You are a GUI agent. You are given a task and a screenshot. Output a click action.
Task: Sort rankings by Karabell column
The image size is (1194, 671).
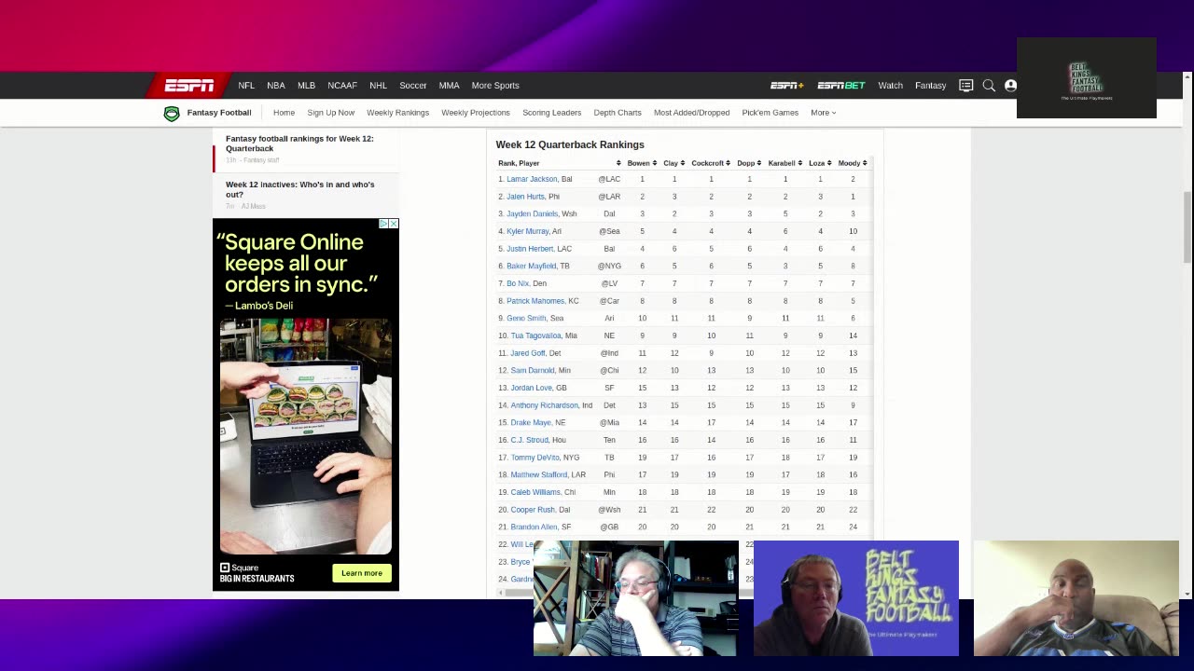(x=785, y=163)
